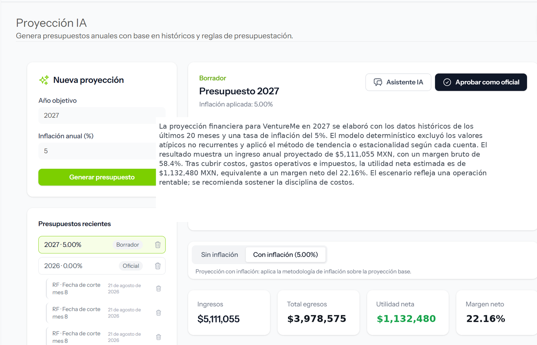Click the Utilidad neta value $1,132,480
Image resolution: width=537 pixels, height=345 pixels.
406,319
